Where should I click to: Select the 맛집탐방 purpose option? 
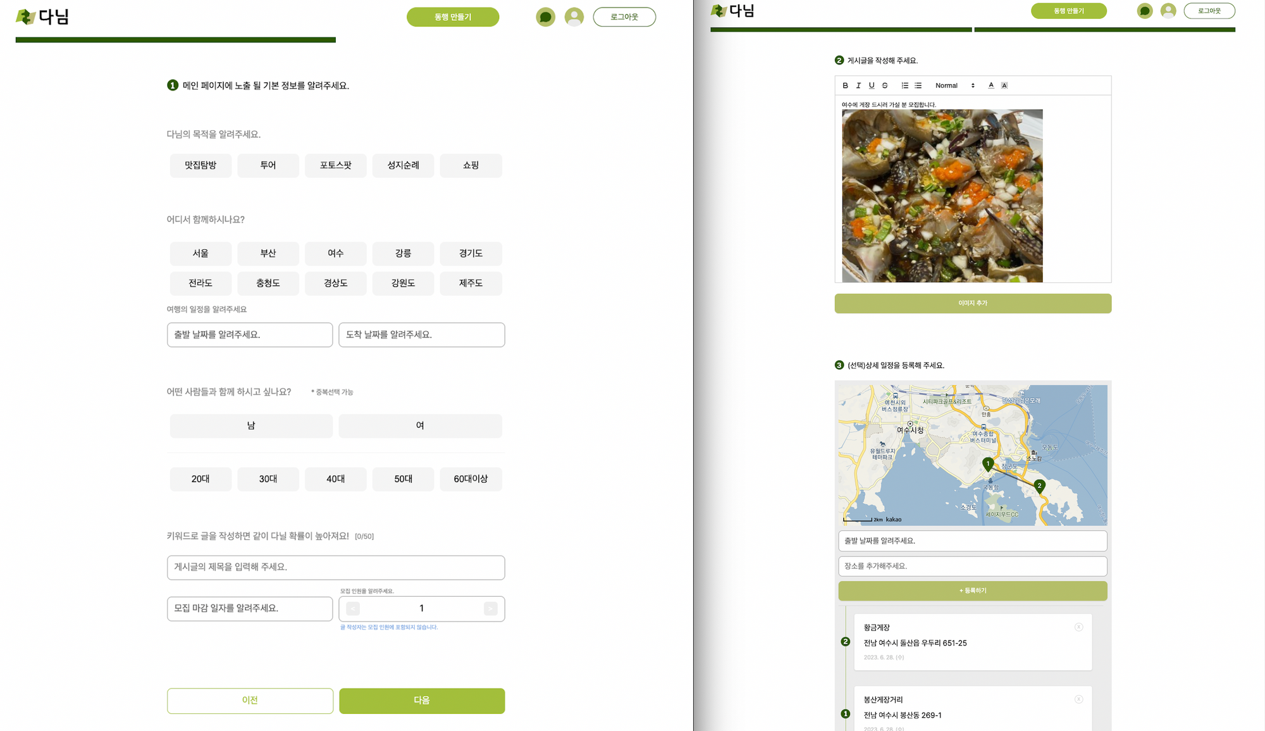[x=201, y=165]
